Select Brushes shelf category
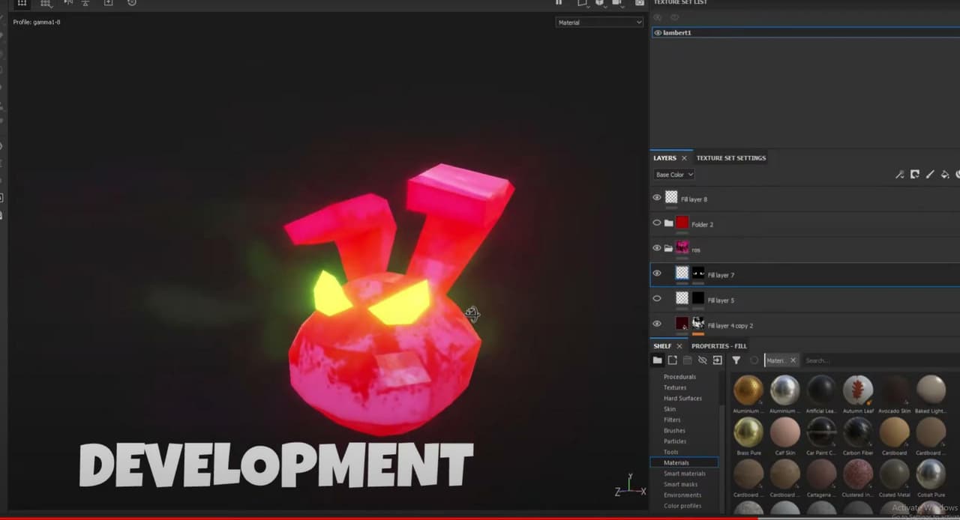 (674, 431)
